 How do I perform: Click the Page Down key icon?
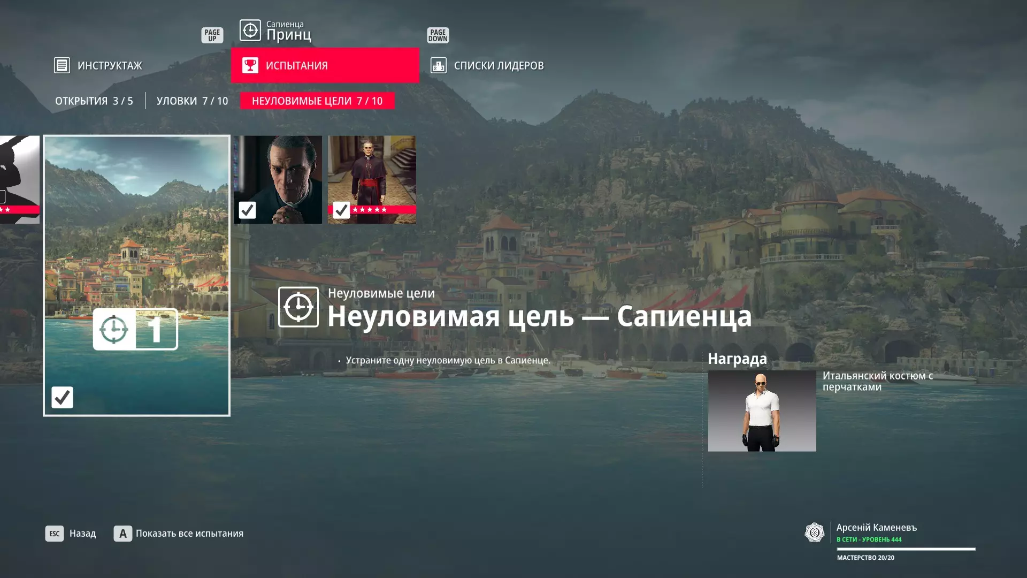tap(438, 35)
